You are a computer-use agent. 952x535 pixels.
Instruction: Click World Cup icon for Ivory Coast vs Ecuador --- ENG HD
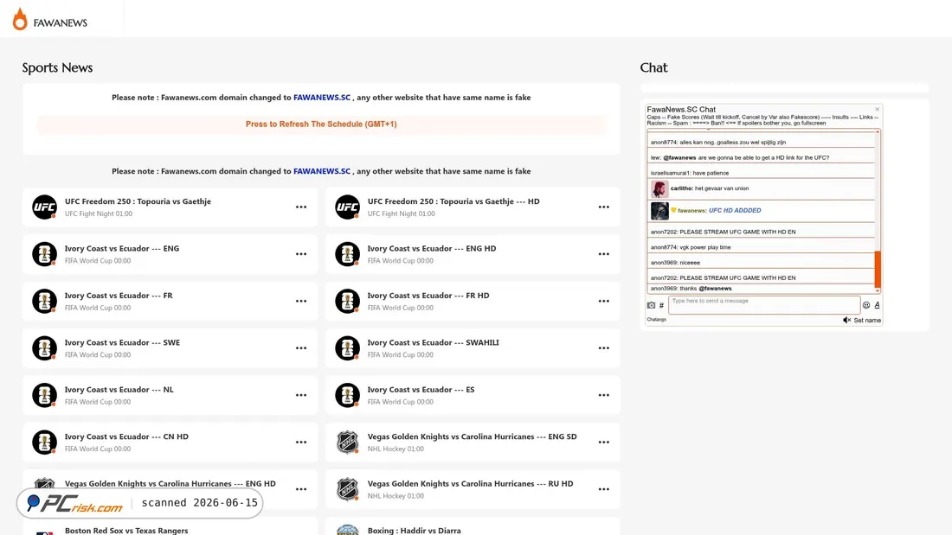click(x=347, y=254)
